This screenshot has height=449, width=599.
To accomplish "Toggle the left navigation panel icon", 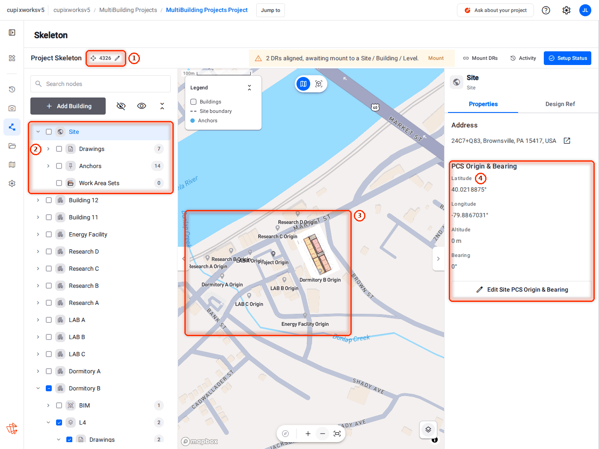I will [x=12, y=32].
